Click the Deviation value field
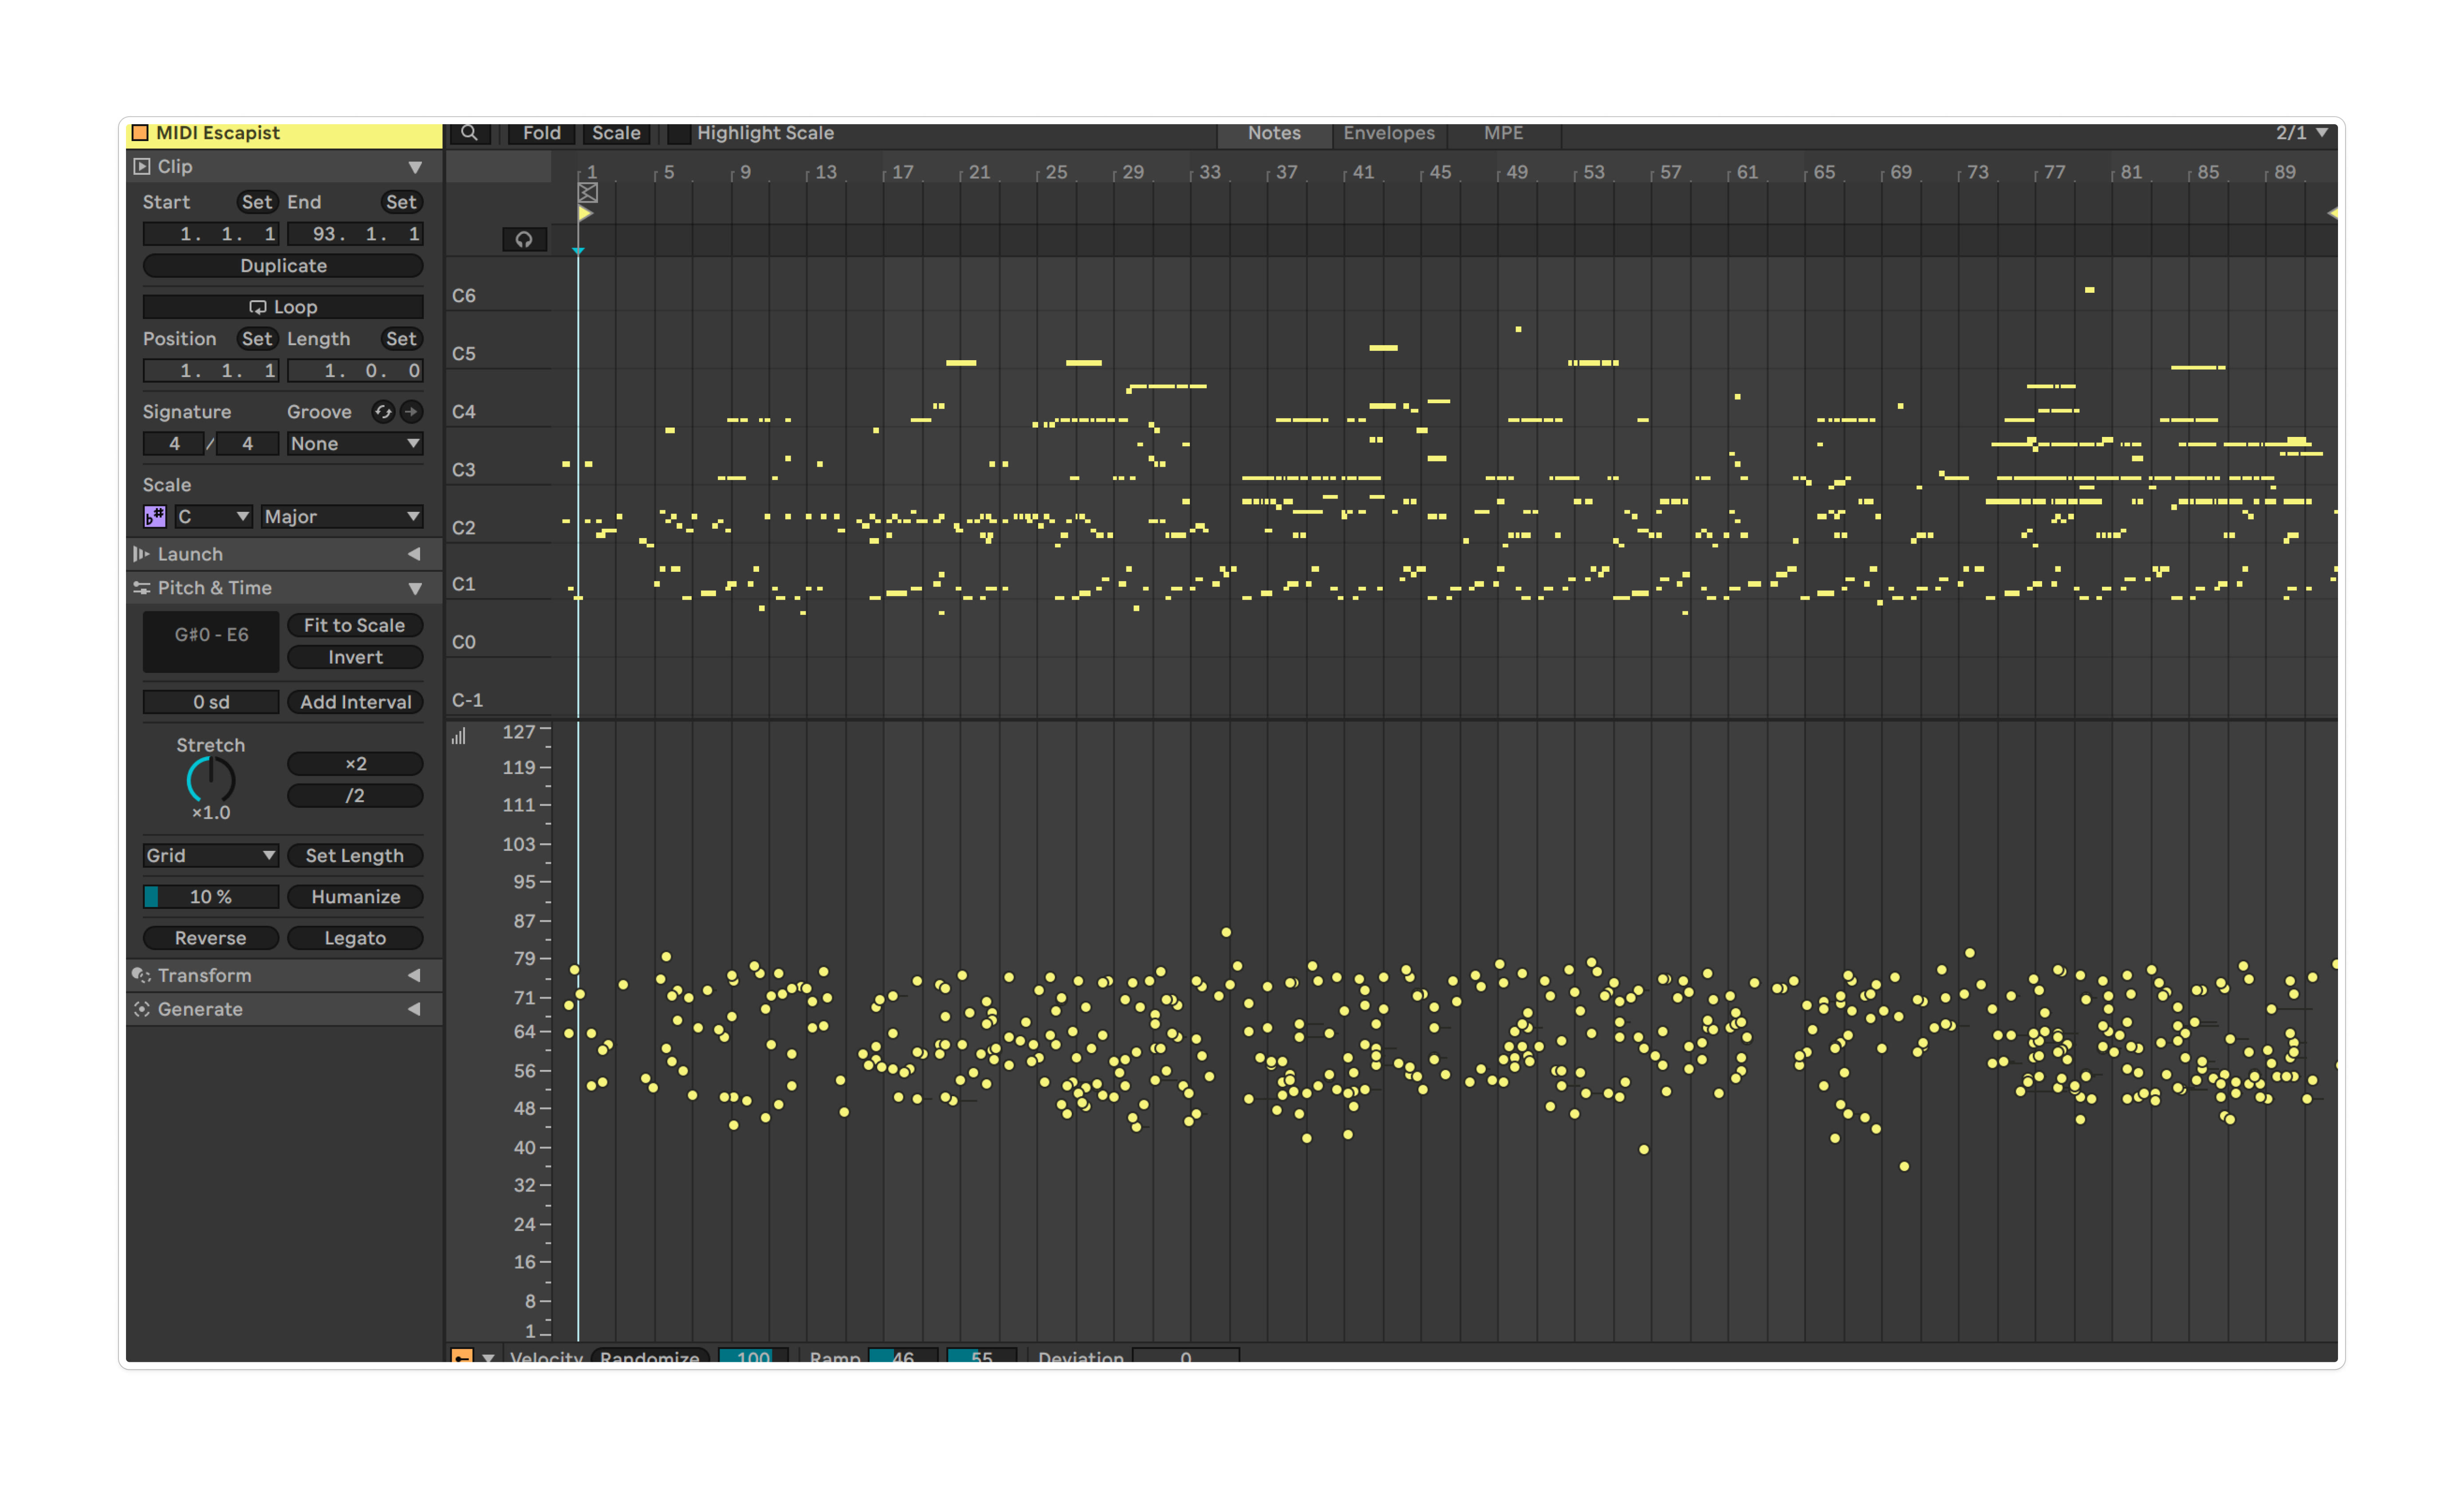The image size is (2464, 1490). pyautogui.click(x=1186, y=1356)
